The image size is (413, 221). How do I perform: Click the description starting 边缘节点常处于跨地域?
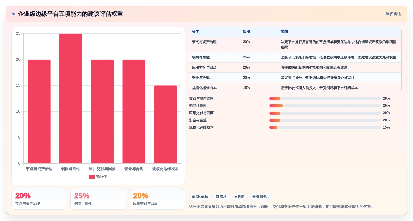tap(338, 57)
